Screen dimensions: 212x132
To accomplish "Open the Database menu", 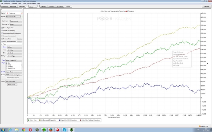I will click(x=14, y=4).
